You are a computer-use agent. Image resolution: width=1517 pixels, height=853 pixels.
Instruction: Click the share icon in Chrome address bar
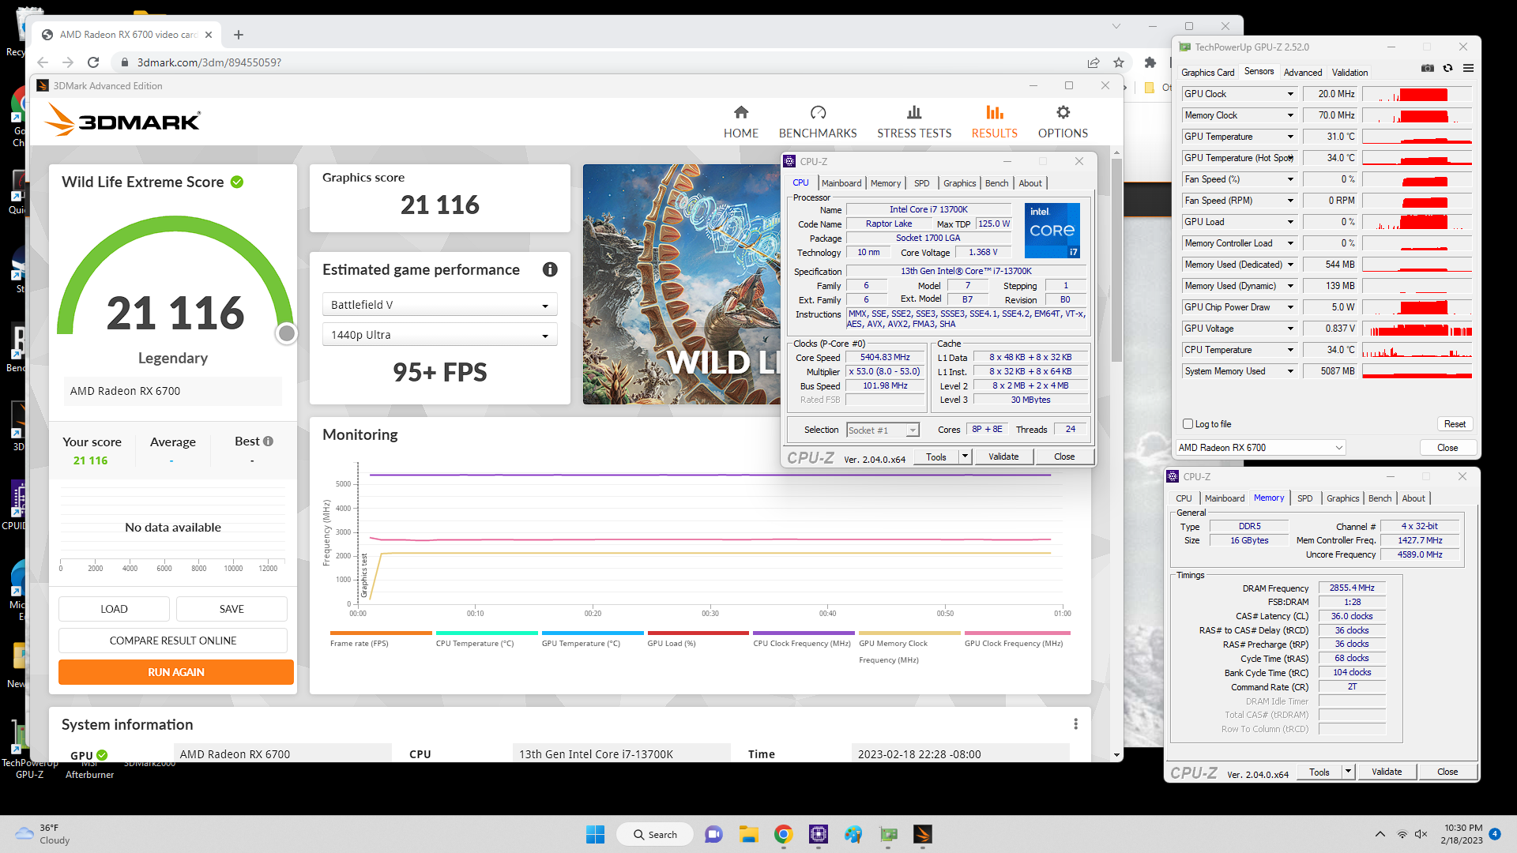(x=1094, y=62)
